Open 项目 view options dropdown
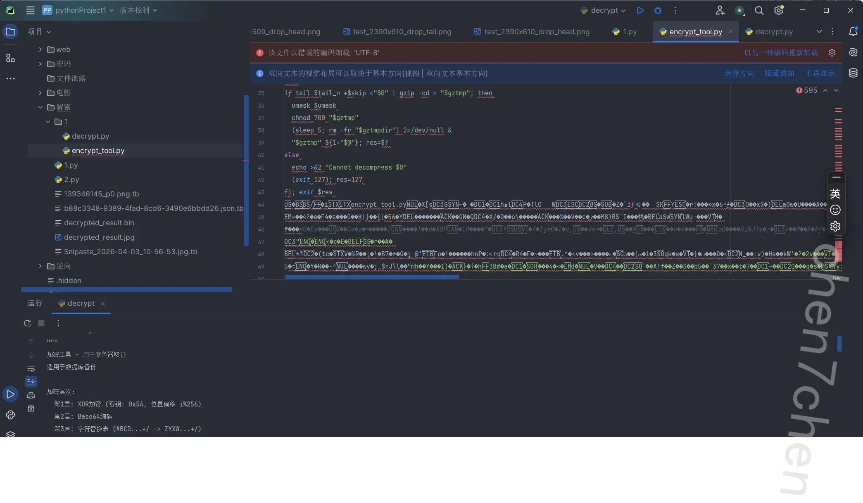The width and height of the screenshot is (863, 503). 39,32
